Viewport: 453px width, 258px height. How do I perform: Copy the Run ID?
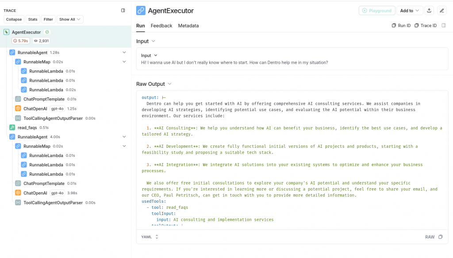(x=401, y=26)
